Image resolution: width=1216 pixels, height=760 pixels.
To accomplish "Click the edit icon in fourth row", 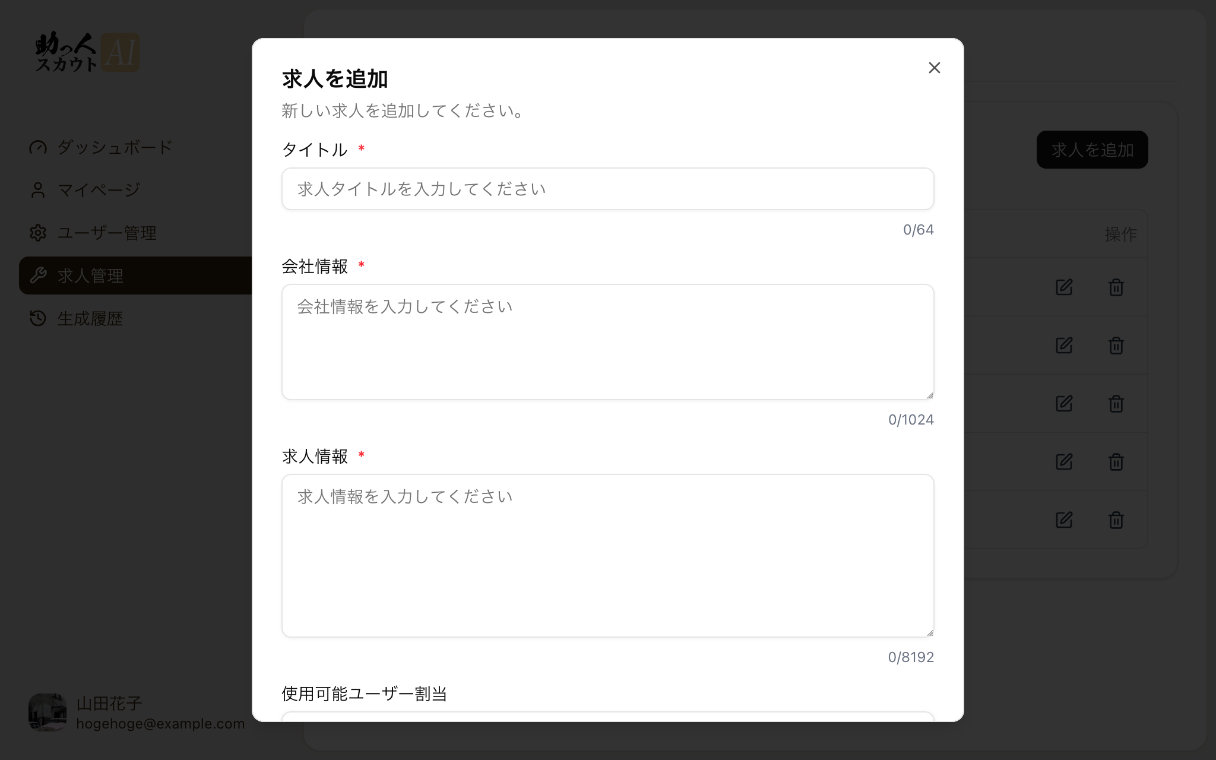I will click(x=1064, y=462).
